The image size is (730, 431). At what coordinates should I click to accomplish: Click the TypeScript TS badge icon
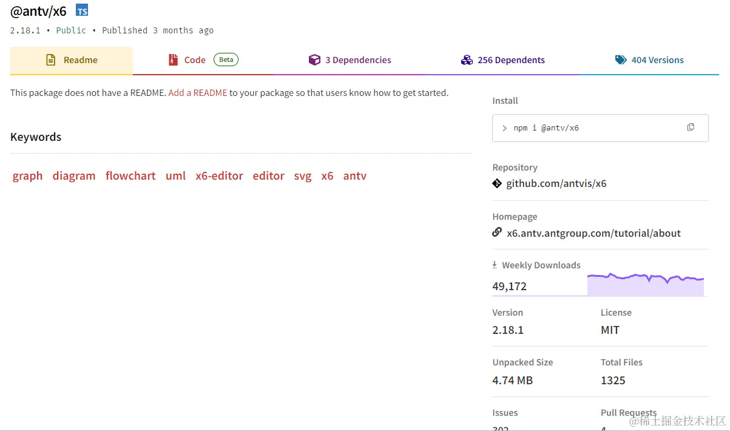(x=82, y=10)
